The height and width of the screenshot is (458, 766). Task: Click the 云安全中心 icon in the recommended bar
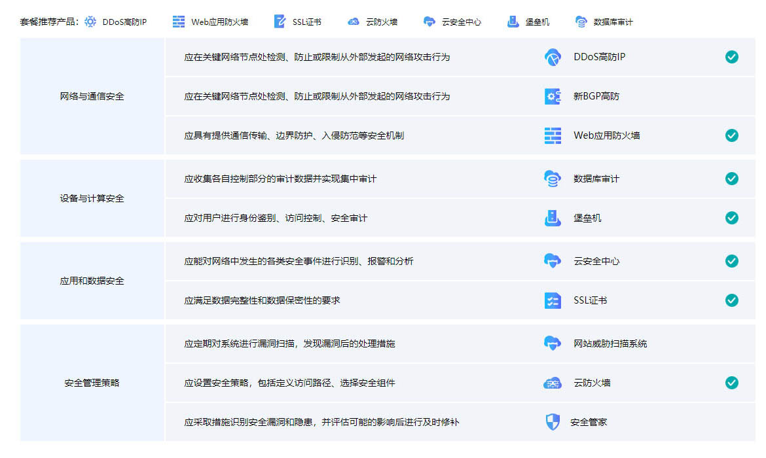[429, 22]
